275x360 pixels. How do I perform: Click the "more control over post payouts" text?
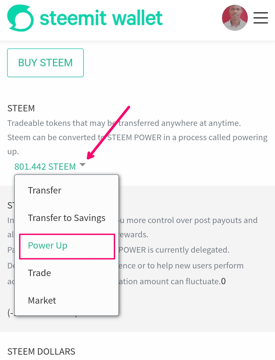click(x=188, y=220)
